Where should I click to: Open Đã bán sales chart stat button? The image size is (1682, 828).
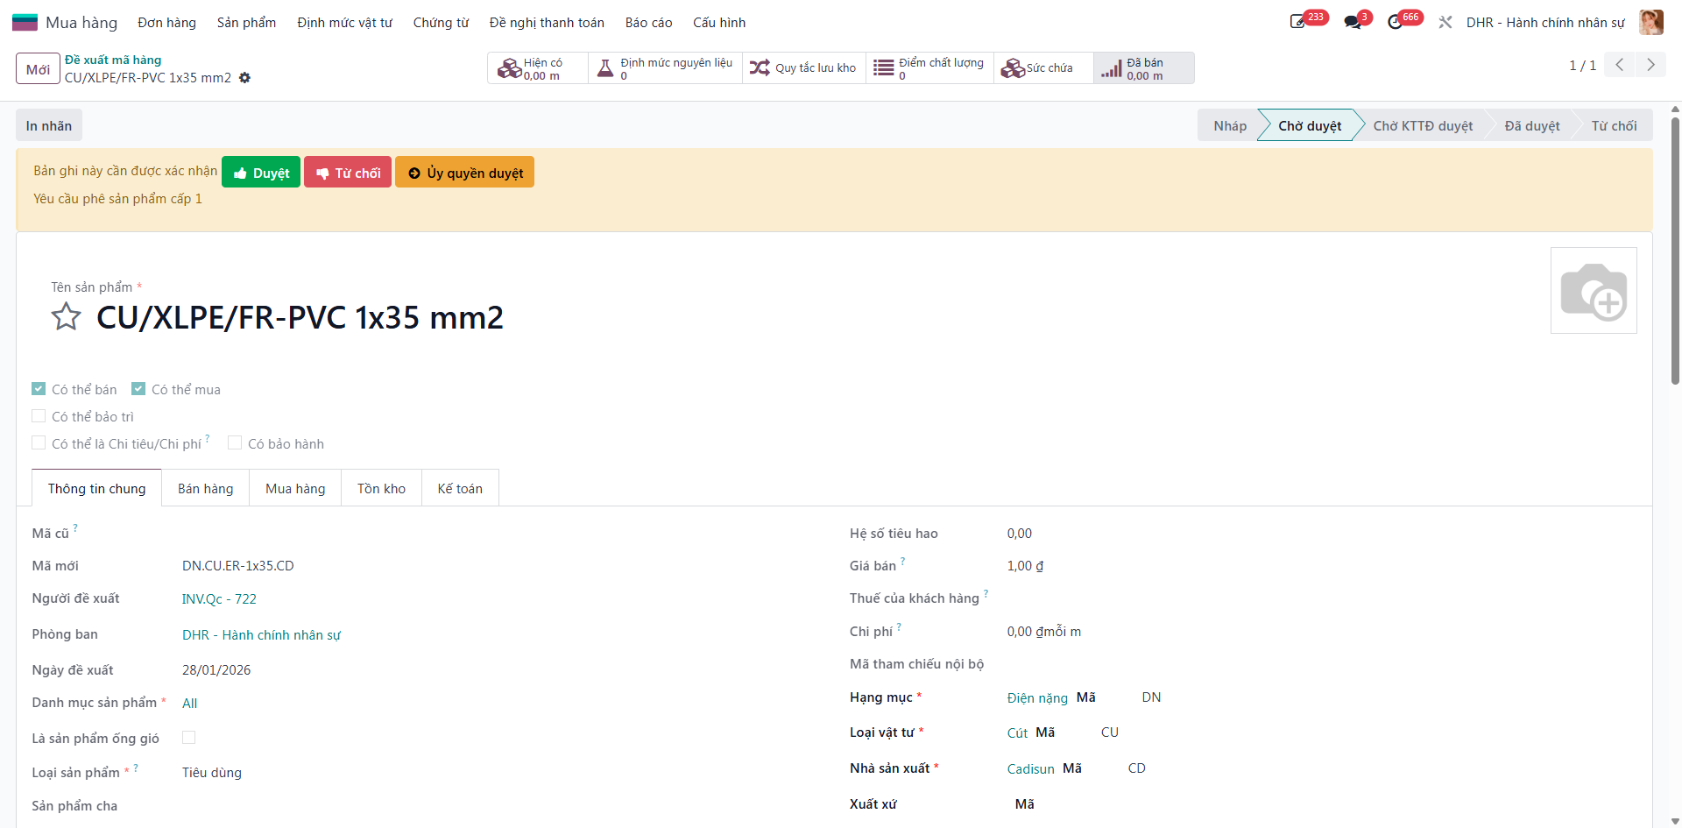pos(1144,68)
